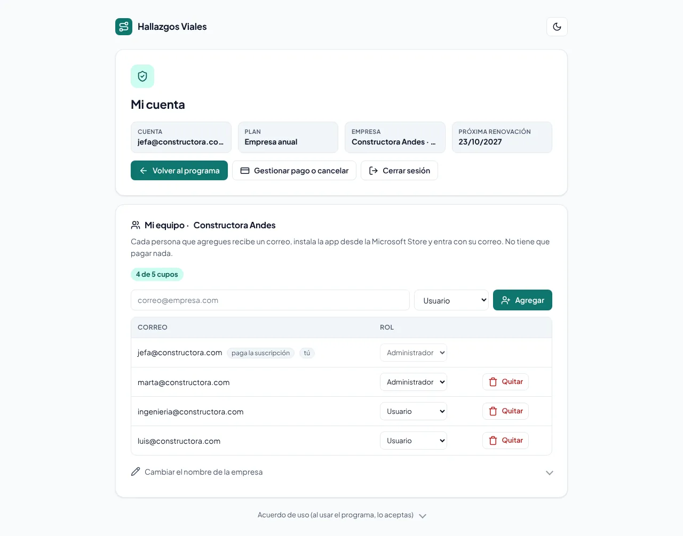Focus the correo@empresa.com email field
The image size is (683, 536).
270,300
